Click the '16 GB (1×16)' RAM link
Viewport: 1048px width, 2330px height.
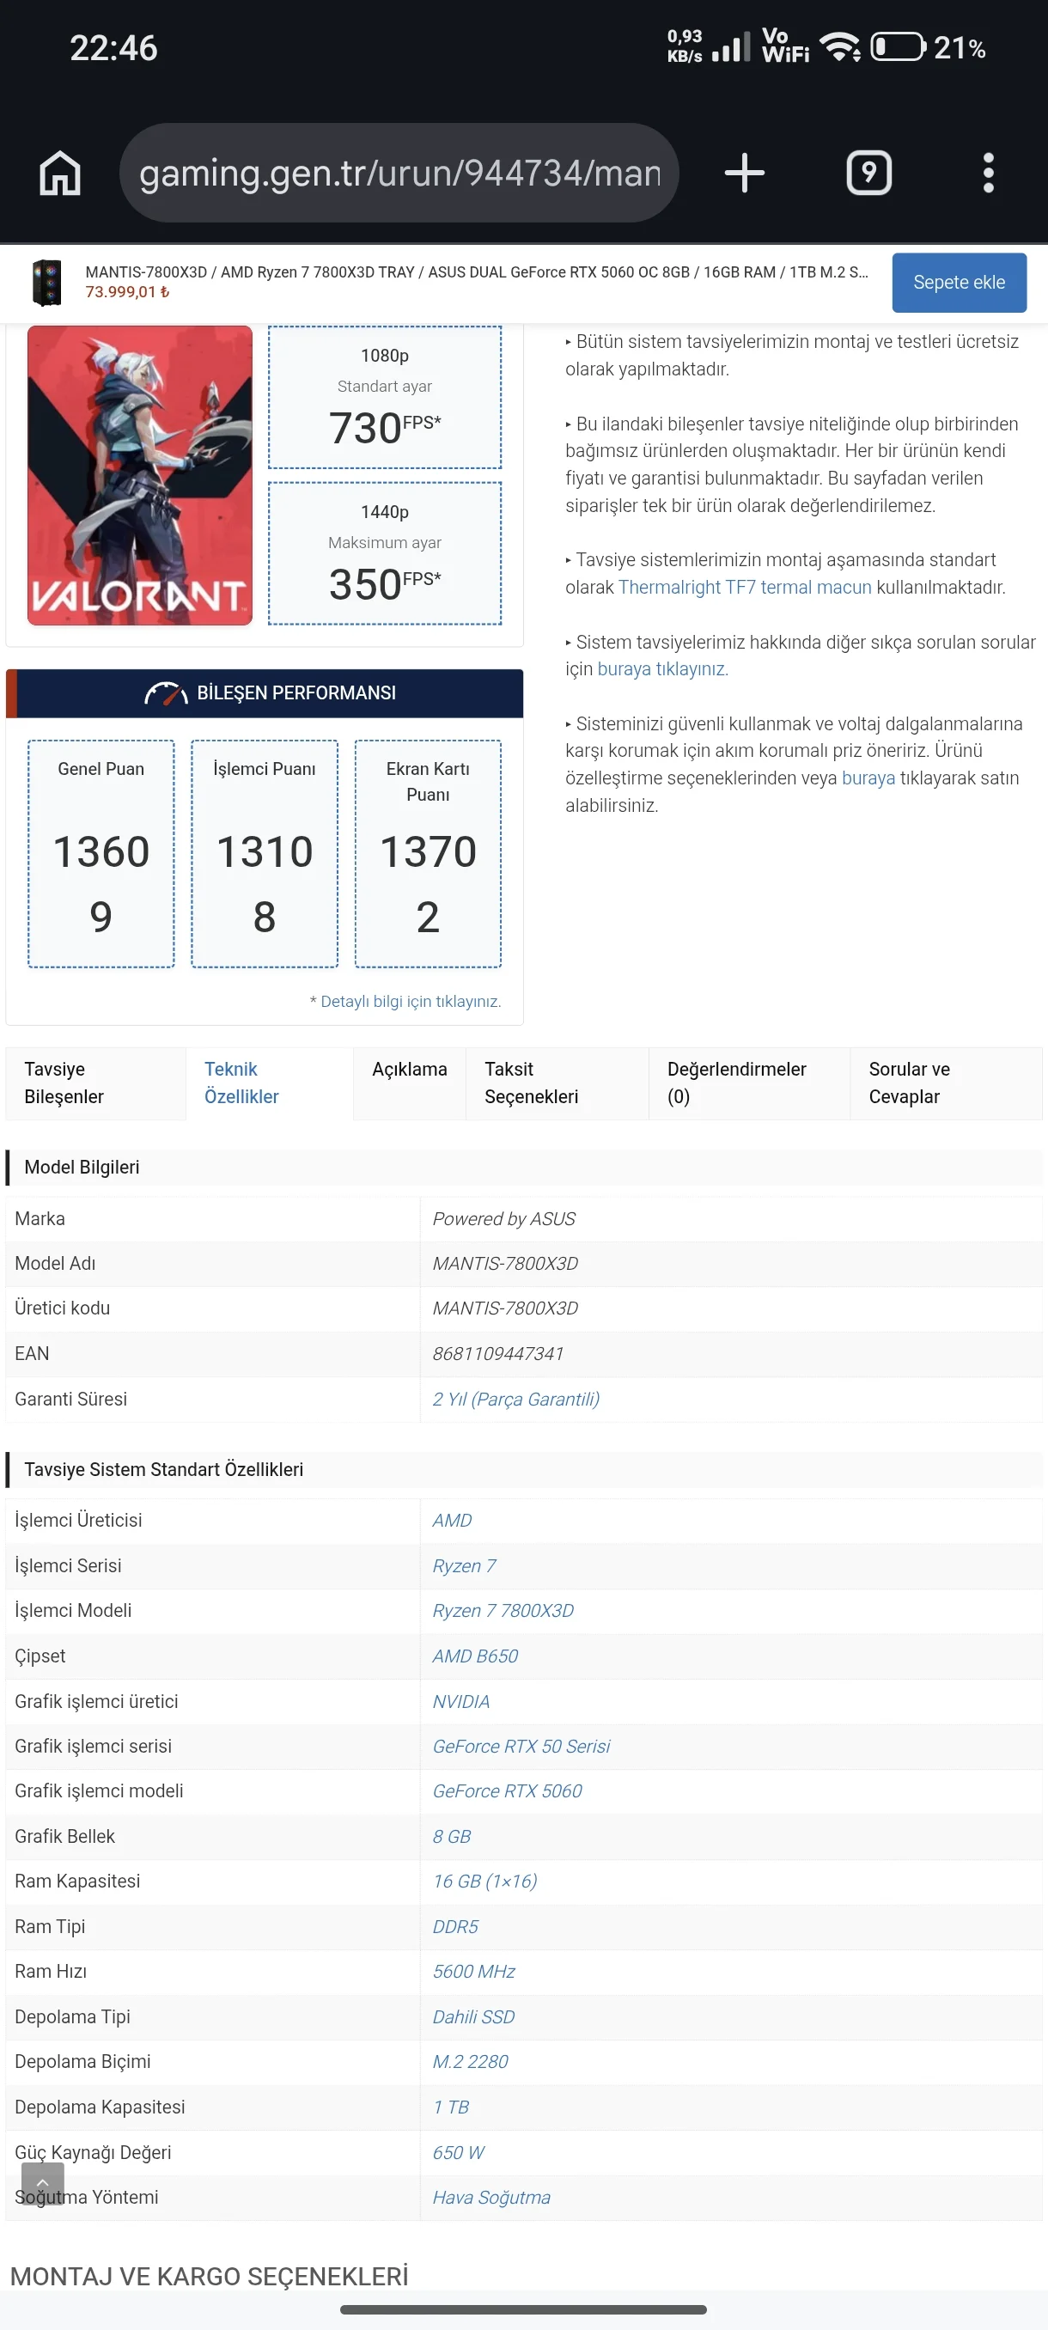click(484, 1881)
